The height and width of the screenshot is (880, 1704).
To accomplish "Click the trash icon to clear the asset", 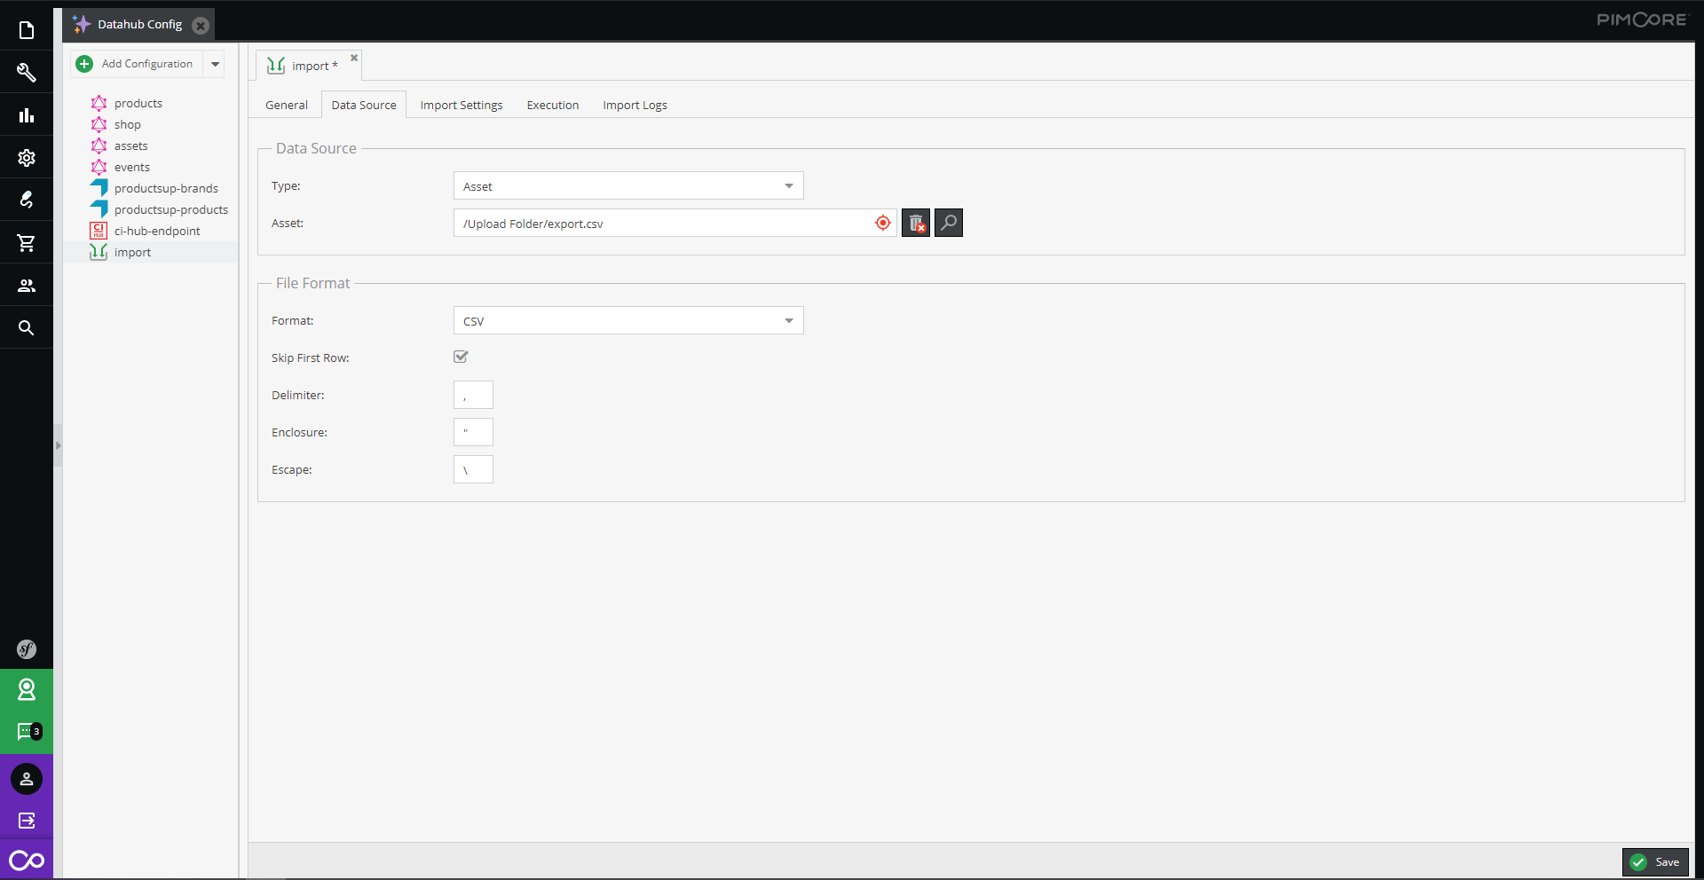I will [x=916, y=223].
